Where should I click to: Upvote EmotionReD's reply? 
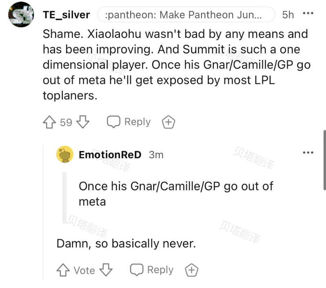63,270
